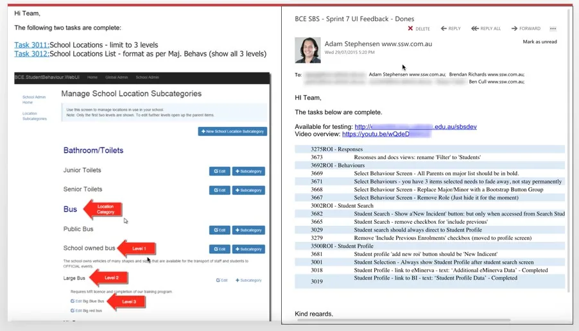
Task: Click the email subject 'BCE SBS - Sprint 7 UI Feedback - Dones'
Action: 354,19
